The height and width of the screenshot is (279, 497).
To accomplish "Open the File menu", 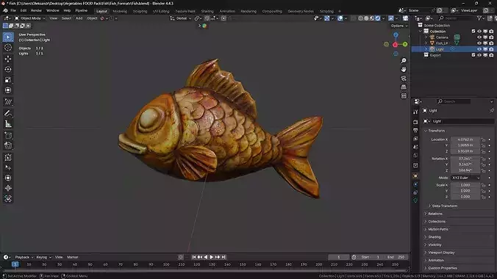I will 13,10.
